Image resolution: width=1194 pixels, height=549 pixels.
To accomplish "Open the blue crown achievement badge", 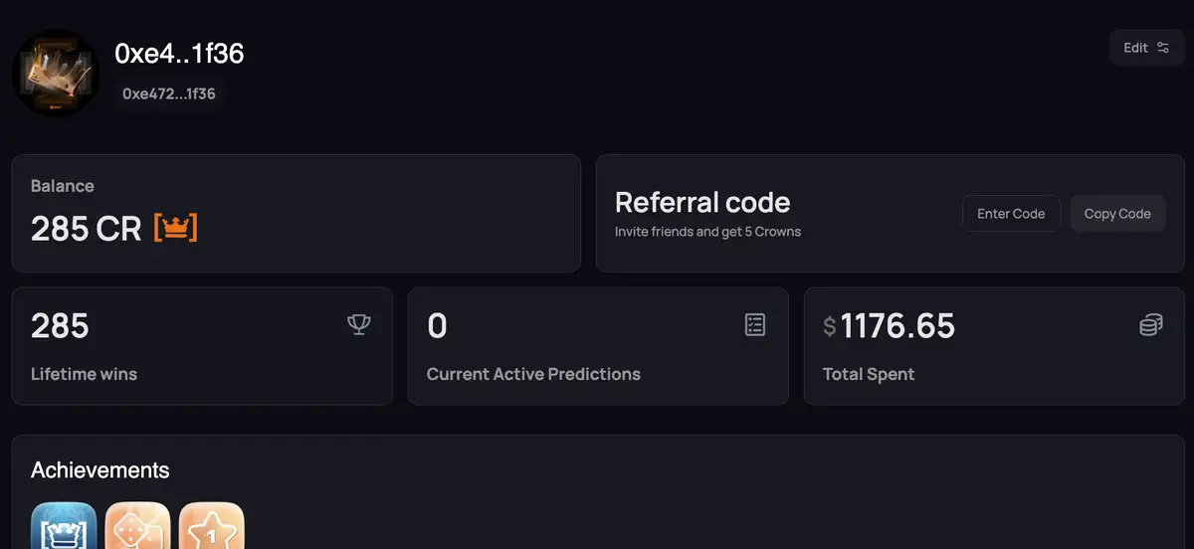I will click(x=64, y=527).
